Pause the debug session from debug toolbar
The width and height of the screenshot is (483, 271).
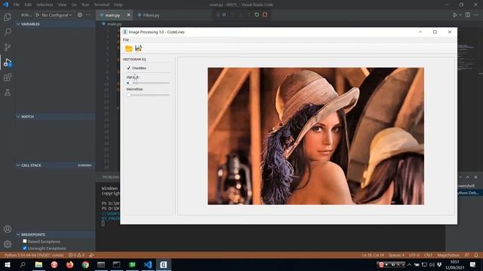[x=224, y=15]
